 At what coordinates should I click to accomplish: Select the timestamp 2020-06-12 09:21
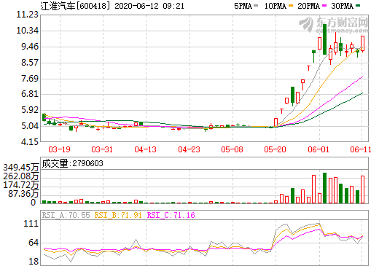tap(149, 6)
